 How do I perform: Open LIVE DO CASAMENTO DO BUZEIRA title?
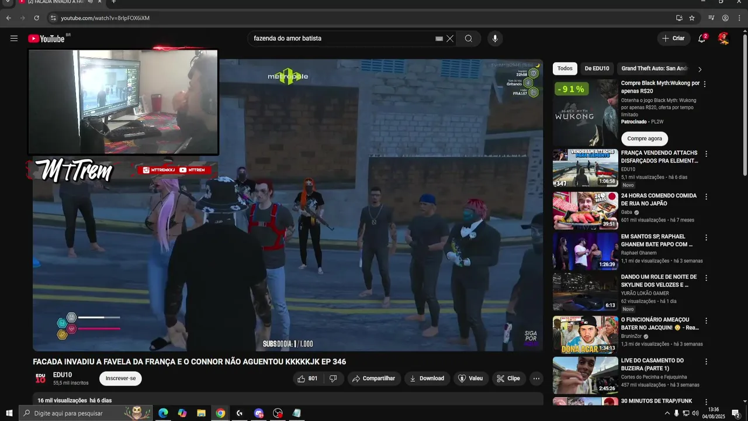[652, 364]
